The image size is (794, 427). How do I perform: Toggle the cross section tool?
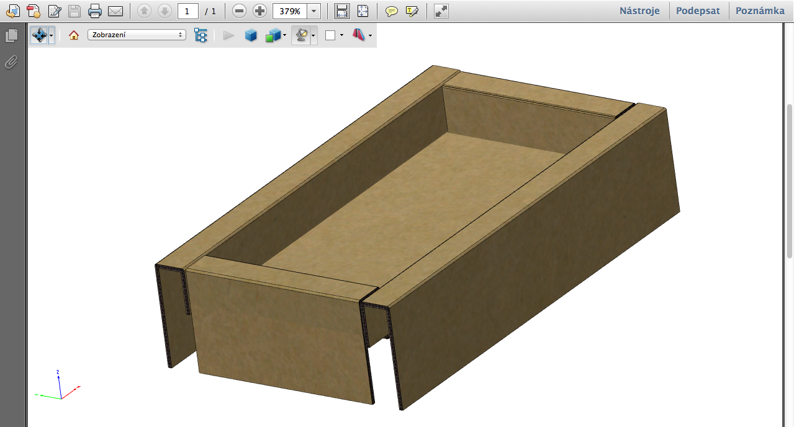(359, 35)
